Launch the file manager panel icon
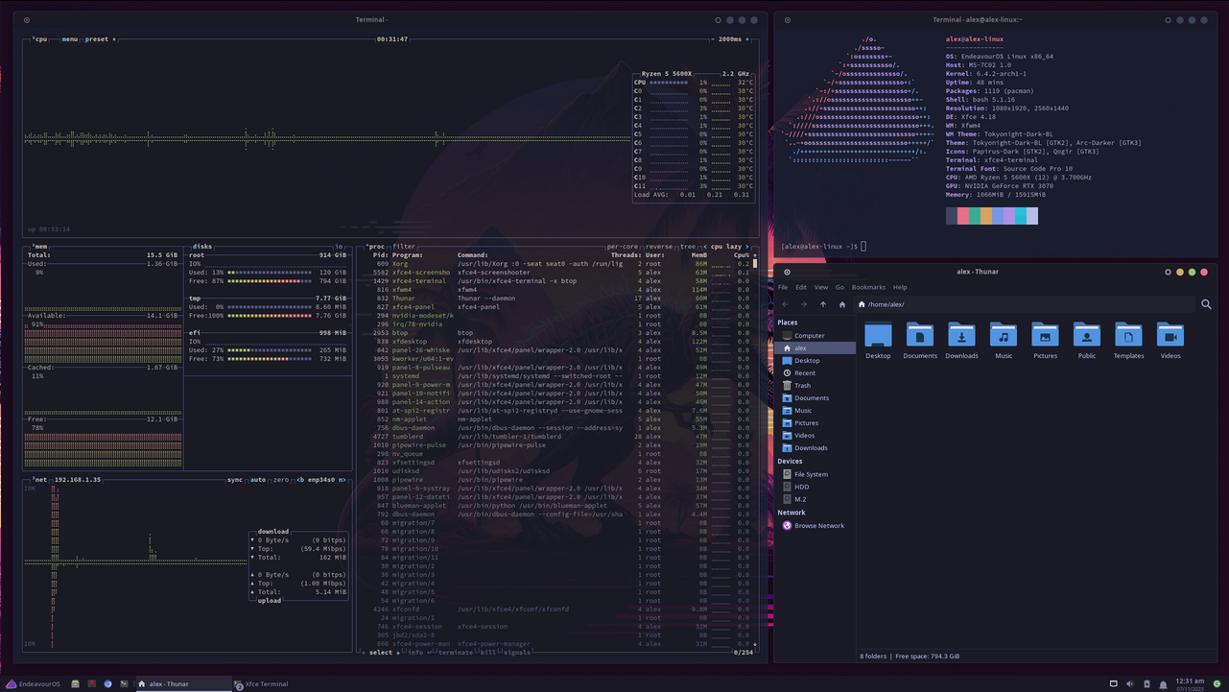Viewport: 1229px width, 692px height. click(x=75, y=684)
